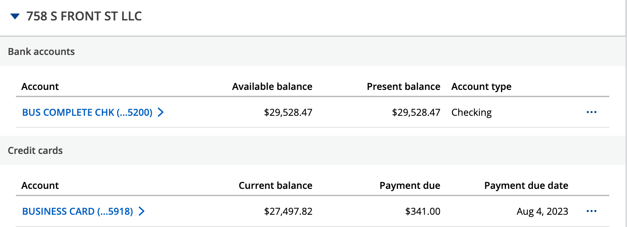
Task: Click the Checking account type cell
Action: [x=472, y=113]
